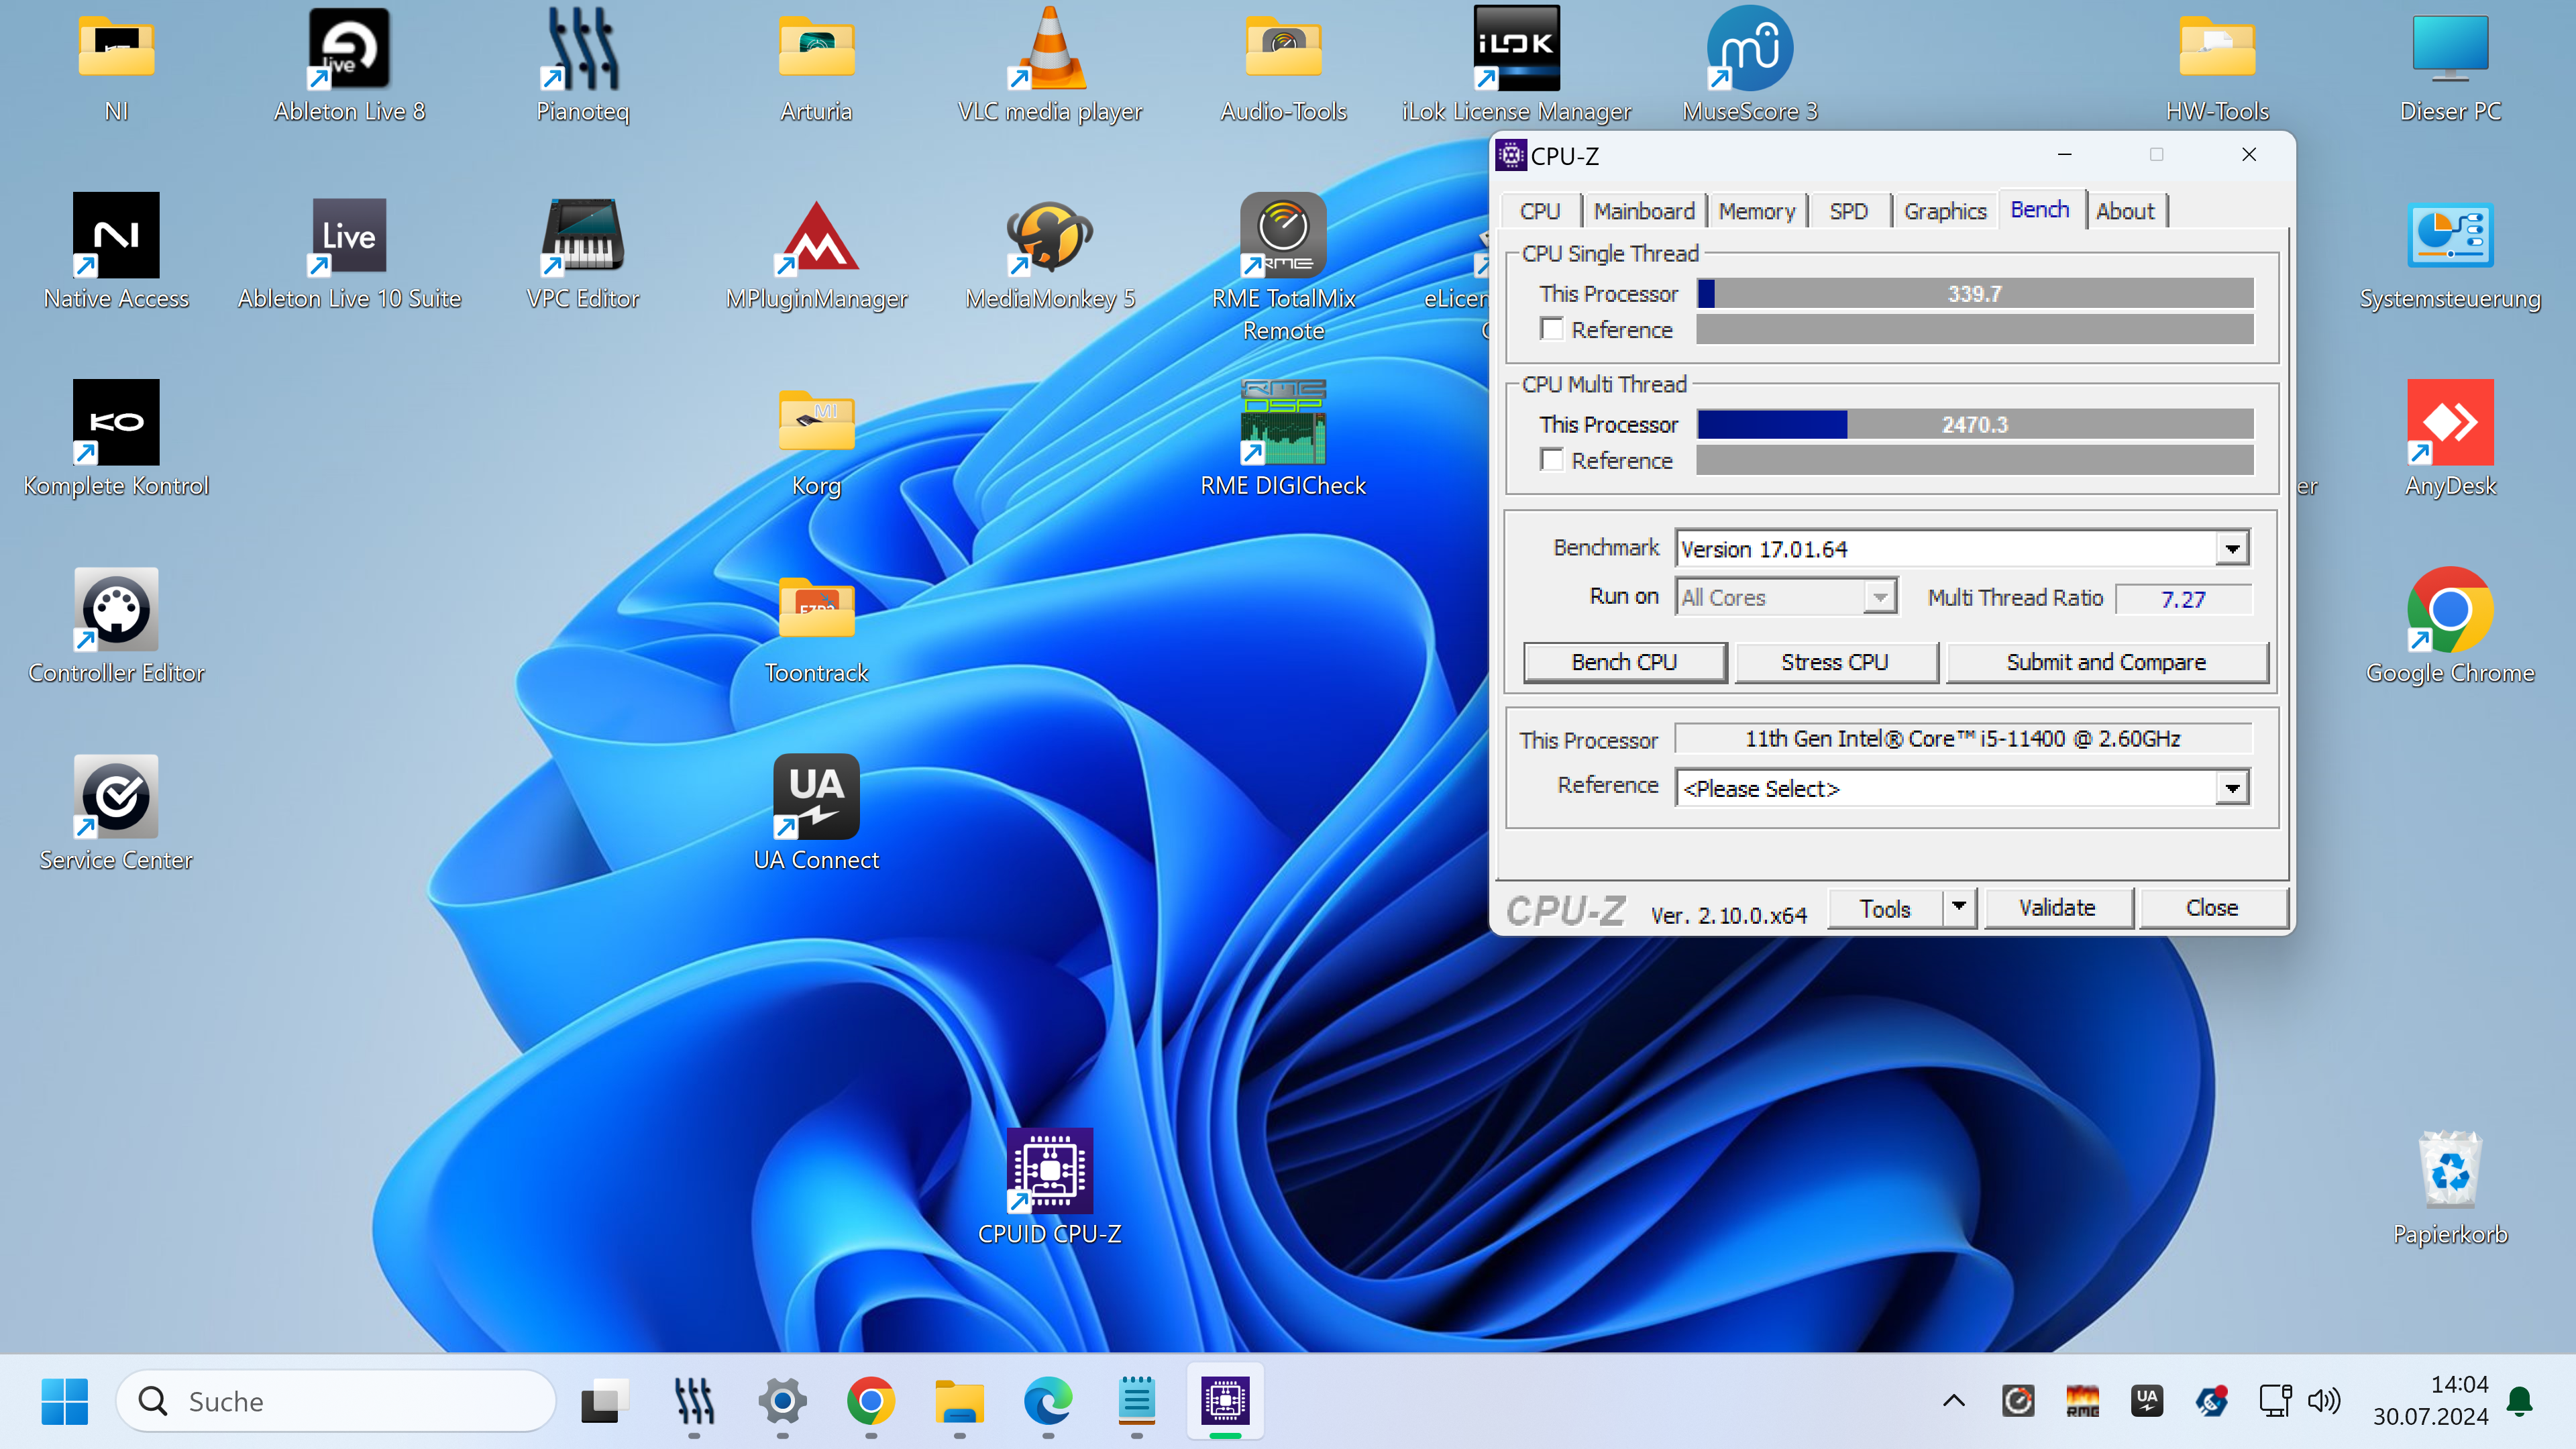The width and height of the screenshot is (2576, 1449).
Task: Click the Multi Thread This Processor bar
Action: tap(1975, 424)
